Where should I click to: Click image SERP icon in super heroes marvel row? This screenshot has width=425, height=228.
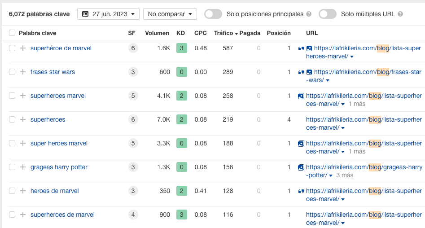[301, 144]
